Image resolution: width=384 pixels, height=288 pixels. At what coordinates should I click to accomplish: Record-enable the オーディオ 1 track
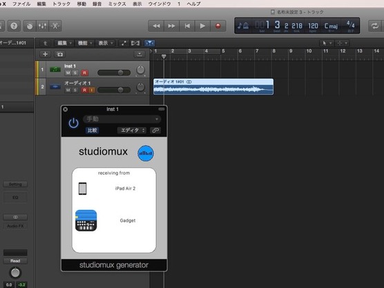click(x=84, y=90)
